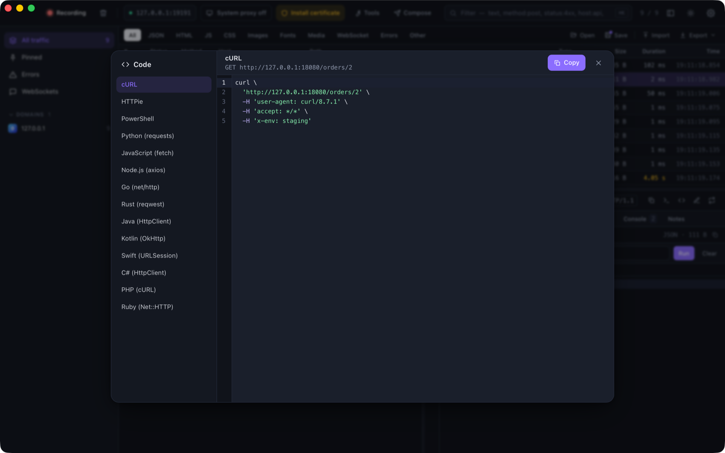This screenshot has height=453, width=725.
Task: Select Errors in sidebar
Action: click(59, 74)
